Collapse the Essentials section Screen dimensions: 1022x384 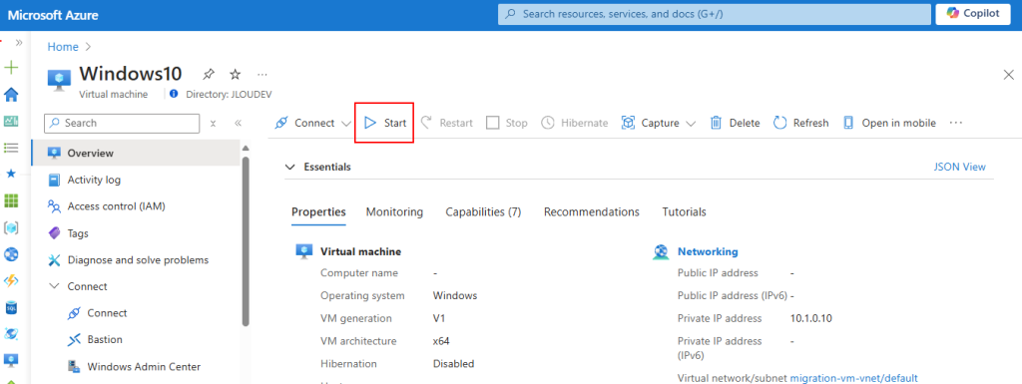coord(290,168)
